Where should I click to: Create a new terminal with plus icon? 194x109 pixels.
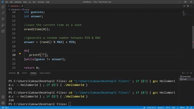[x=182, y=73]
